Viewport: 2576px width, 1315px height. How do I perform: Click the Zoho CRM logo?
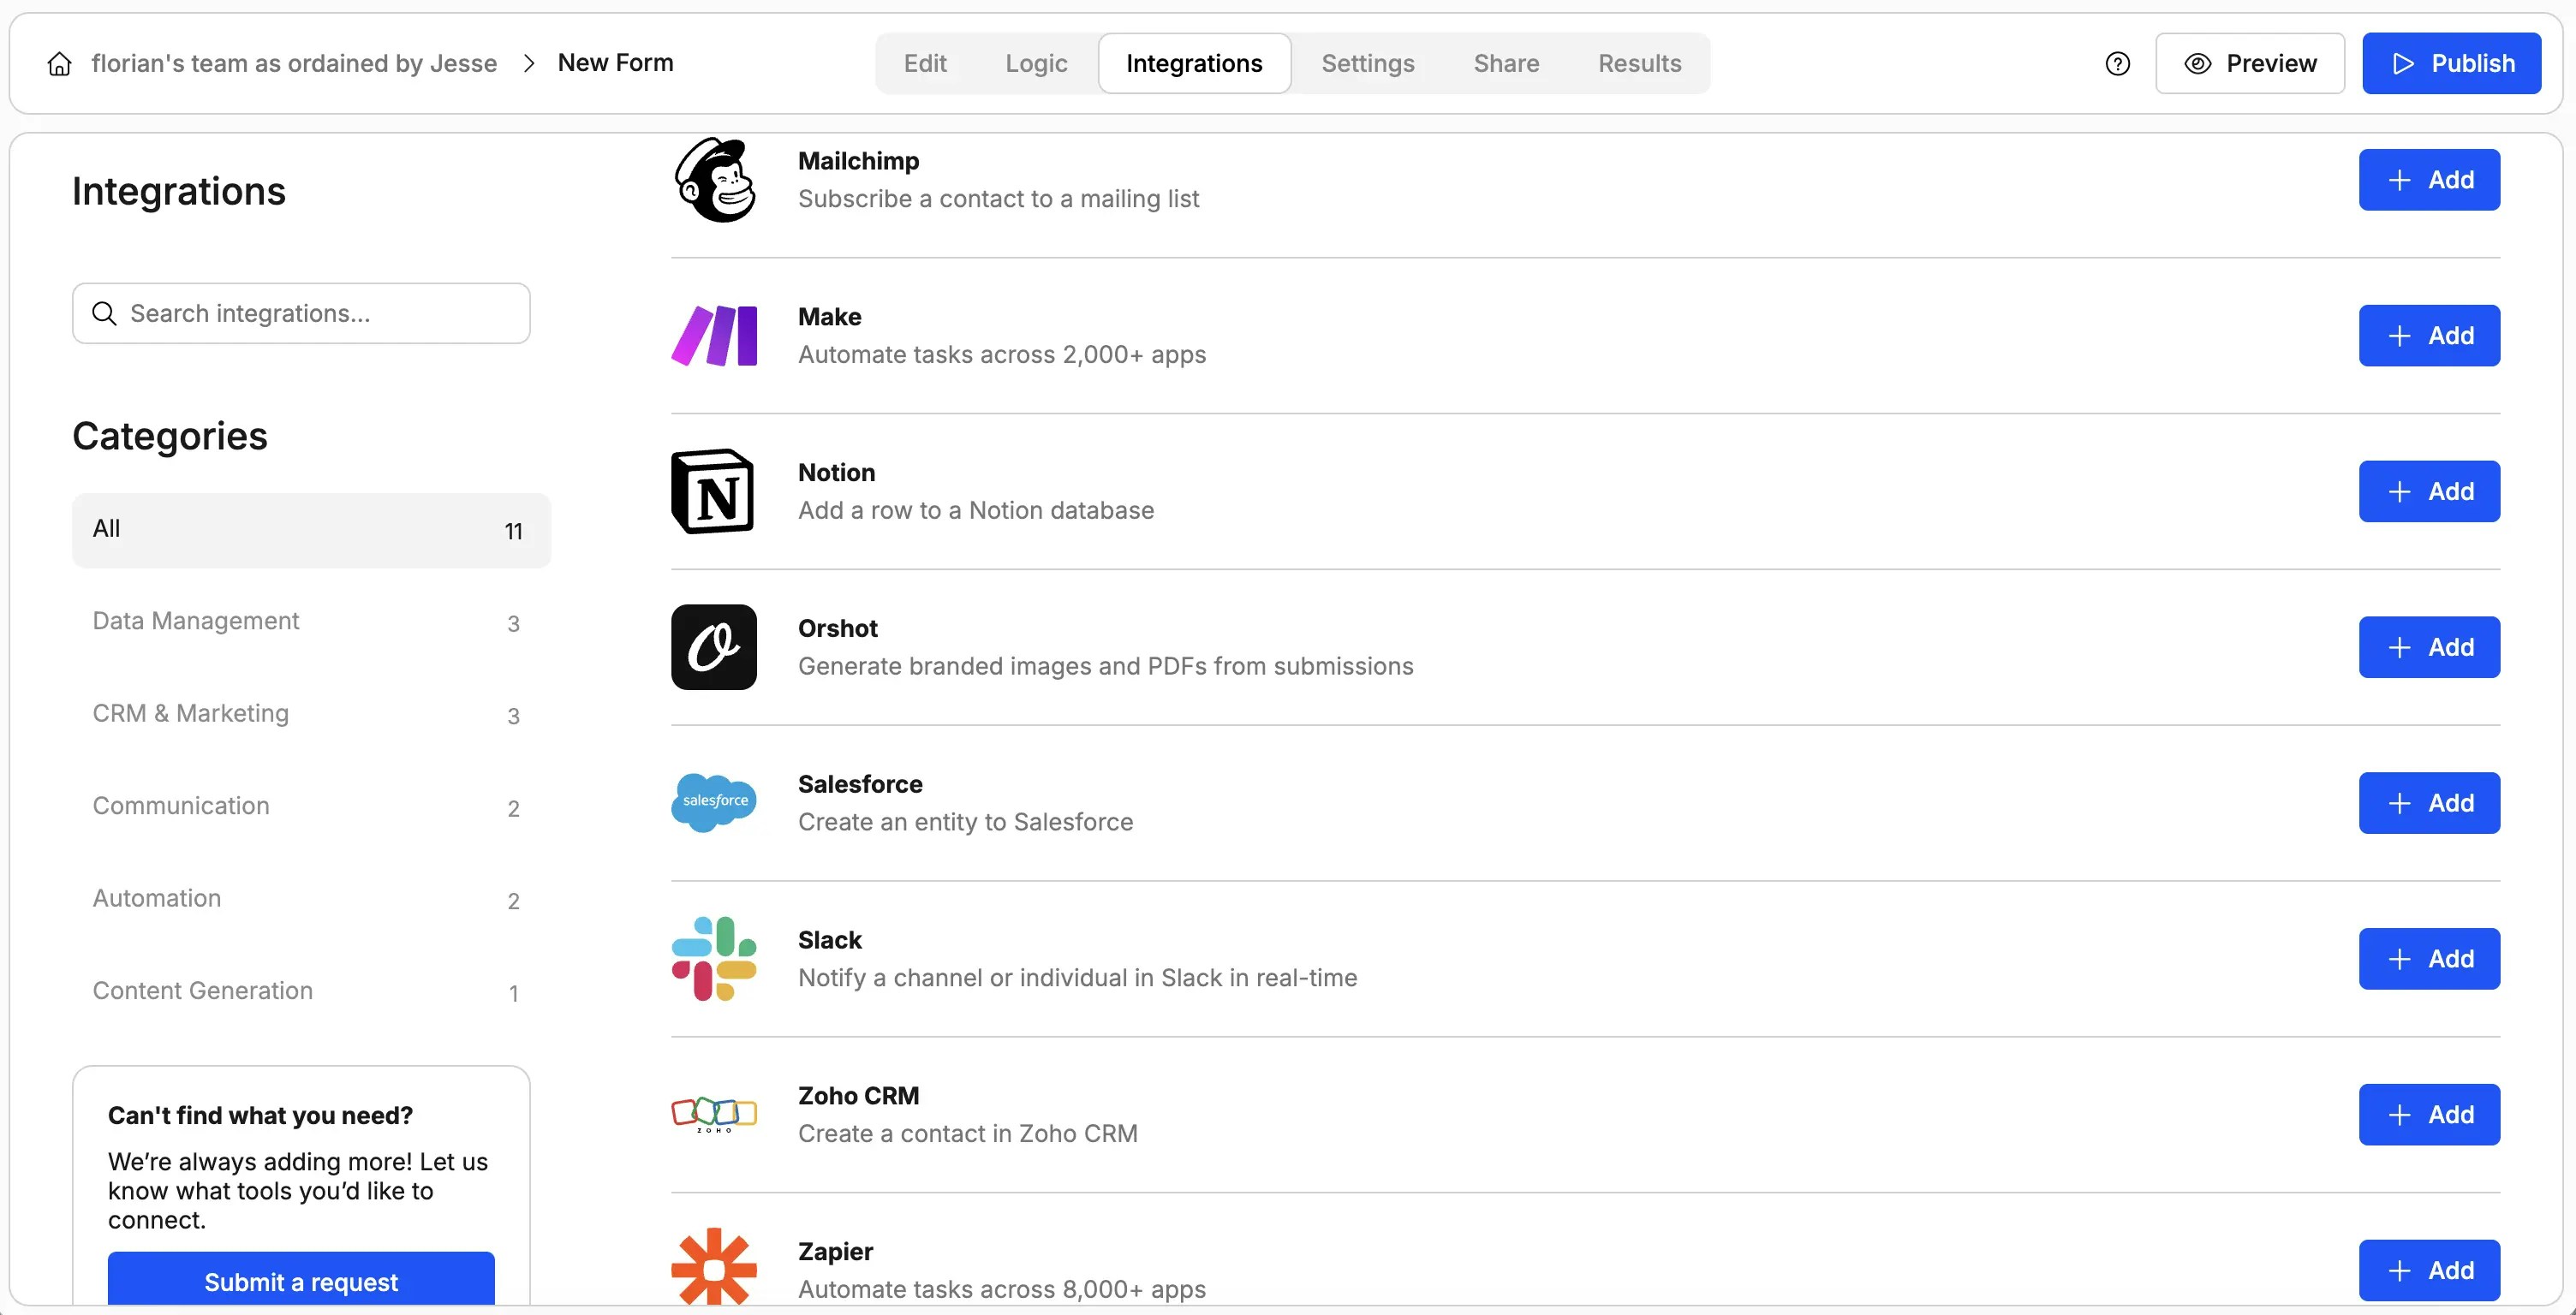(713, 1113)
